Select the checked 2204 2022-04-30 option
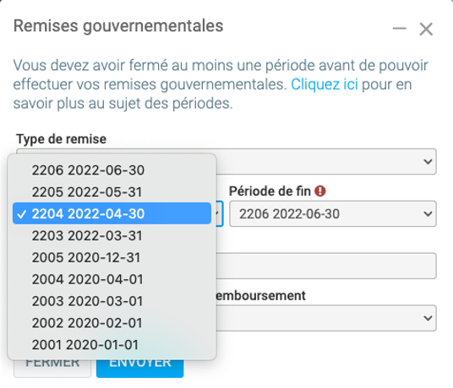 tap(112, 213)
